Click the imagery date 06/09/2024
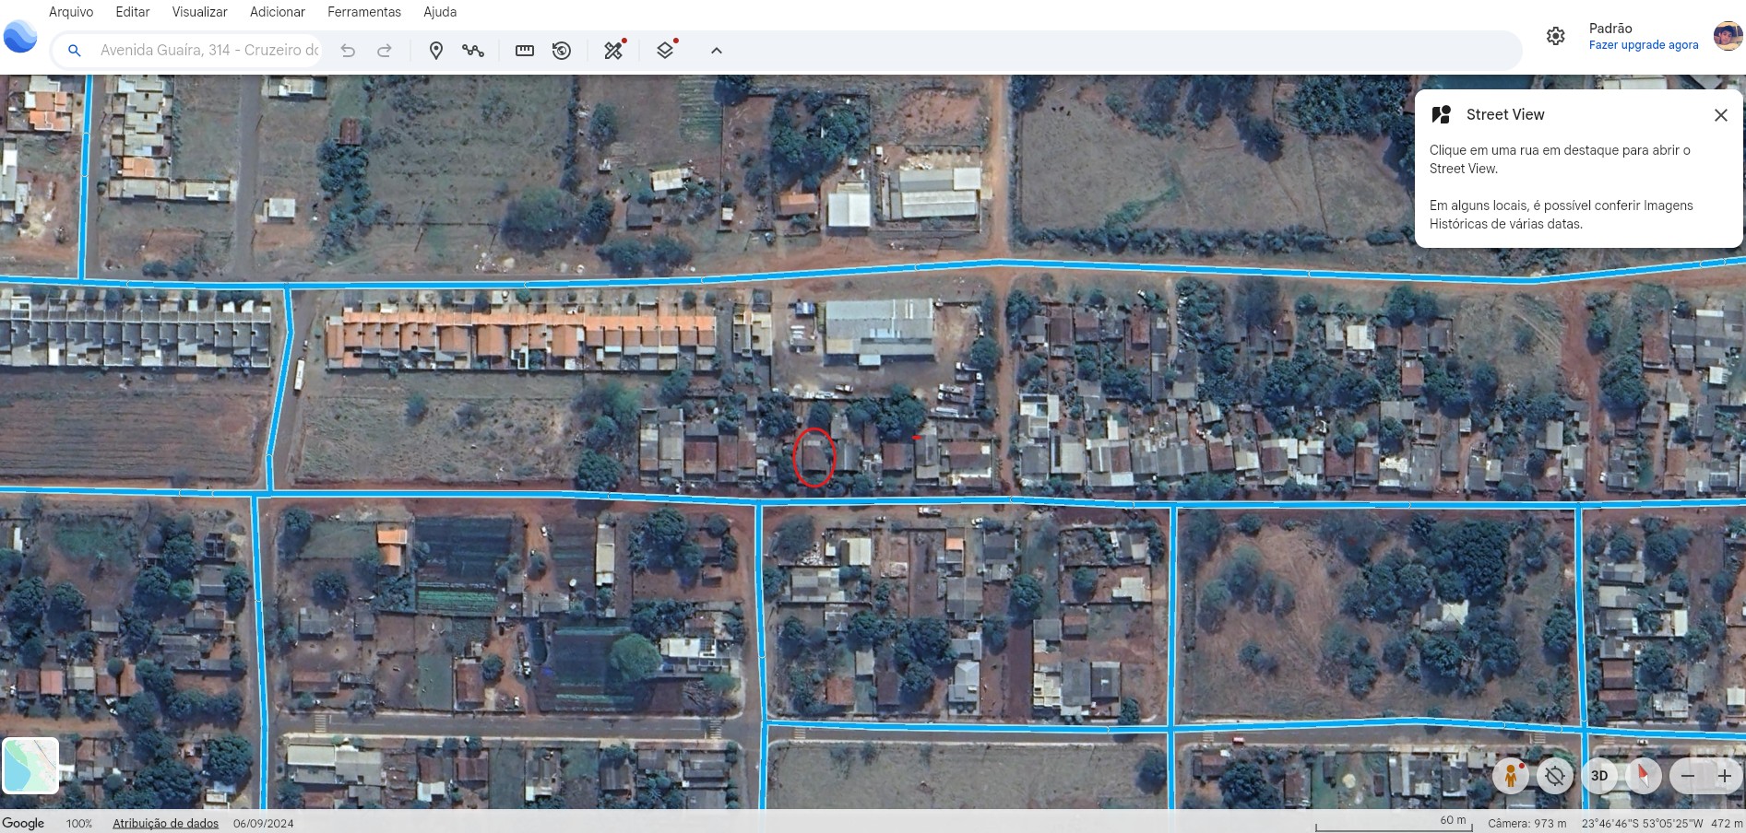The width and height of the screenshot is (1746, 833). click(x=263, y=824)
